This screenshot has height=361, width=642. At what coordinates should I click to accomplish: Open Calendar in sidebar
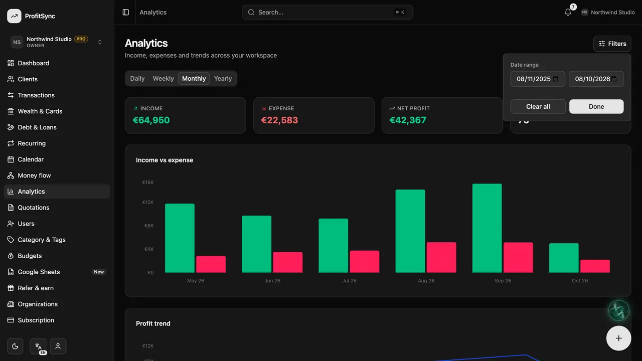point(57,159)
